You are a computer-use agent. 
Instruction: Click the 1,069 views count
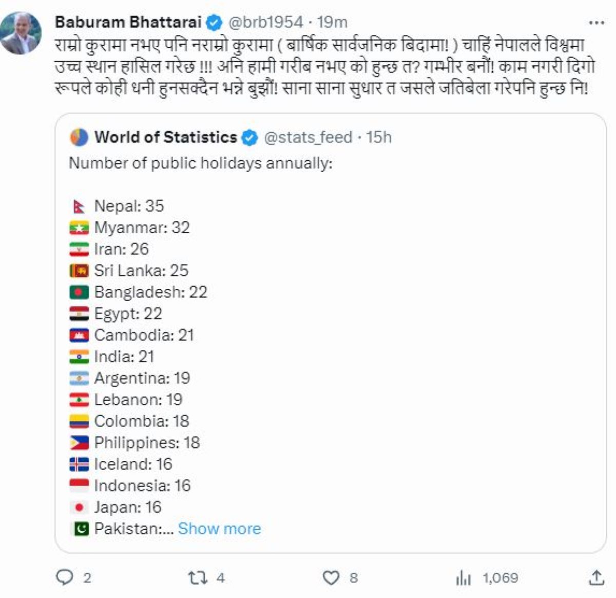pyautogui.click(x=500, y=578)
